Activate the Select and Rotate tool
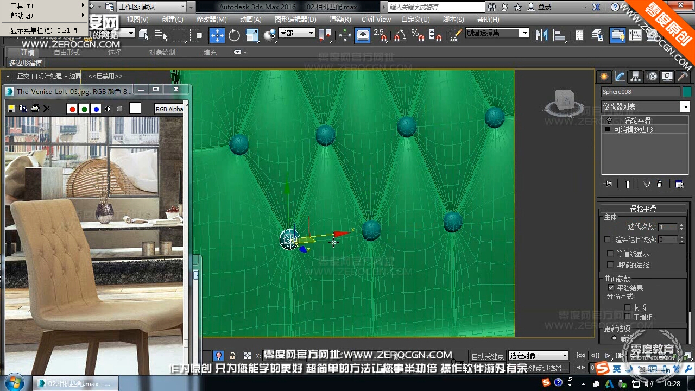This screenshot has height=391, width=695. click(x=235, y=35)
